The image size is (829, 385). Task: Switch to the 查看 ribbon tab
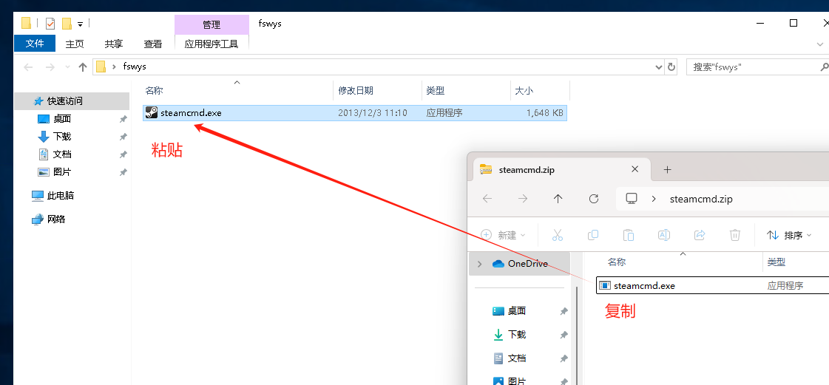153,44
